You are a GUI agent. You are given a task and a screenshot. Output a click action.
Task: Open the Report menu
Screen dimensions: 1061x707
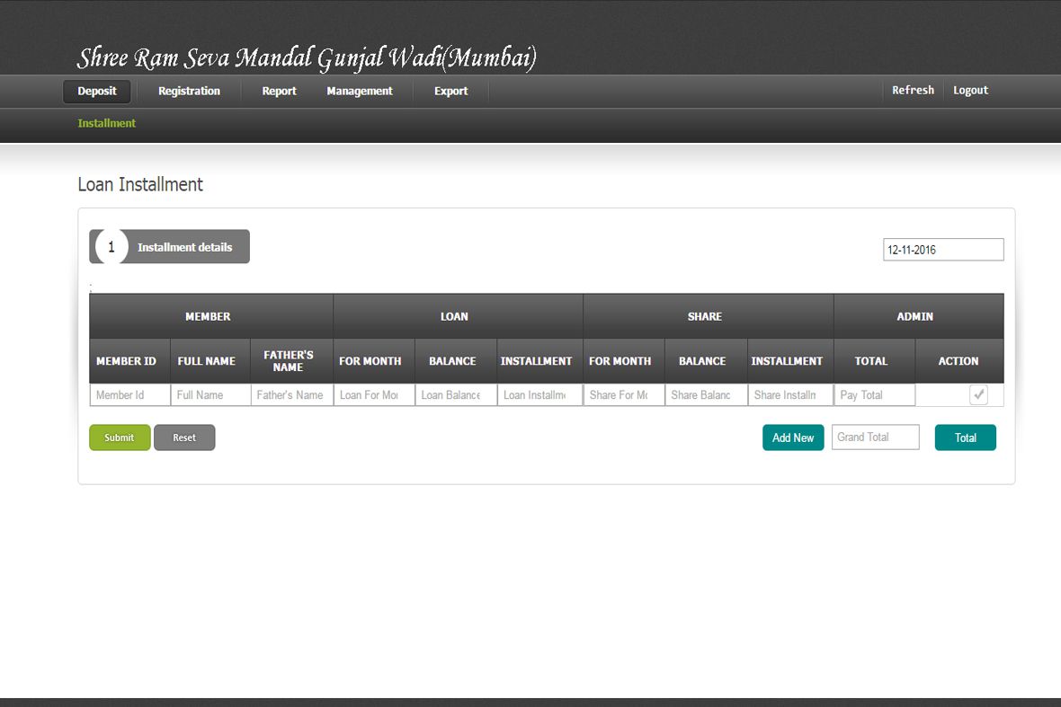(279, 92)
